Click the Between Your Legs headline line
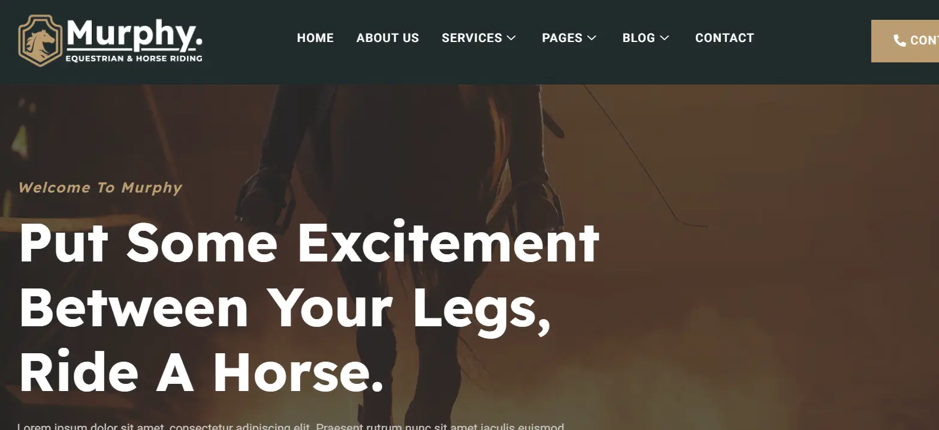The image size is (939, 430). coord(285,308)
